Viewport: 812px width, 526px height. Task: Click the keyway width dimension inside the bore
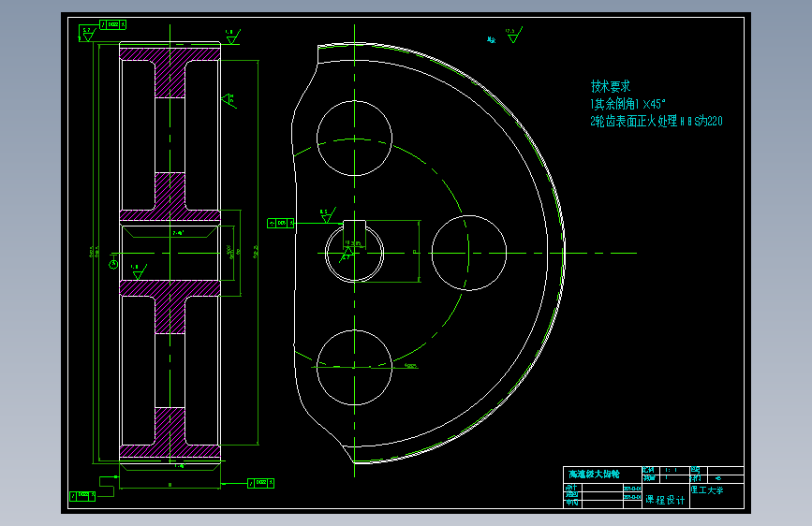pyautogui.click(x=354, y=242)
